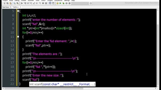
Task: Open the Build menu
Action: click(11, 0)
